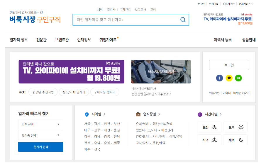Click the search magnifier icon
266x164 pixels.
point(183,20)
